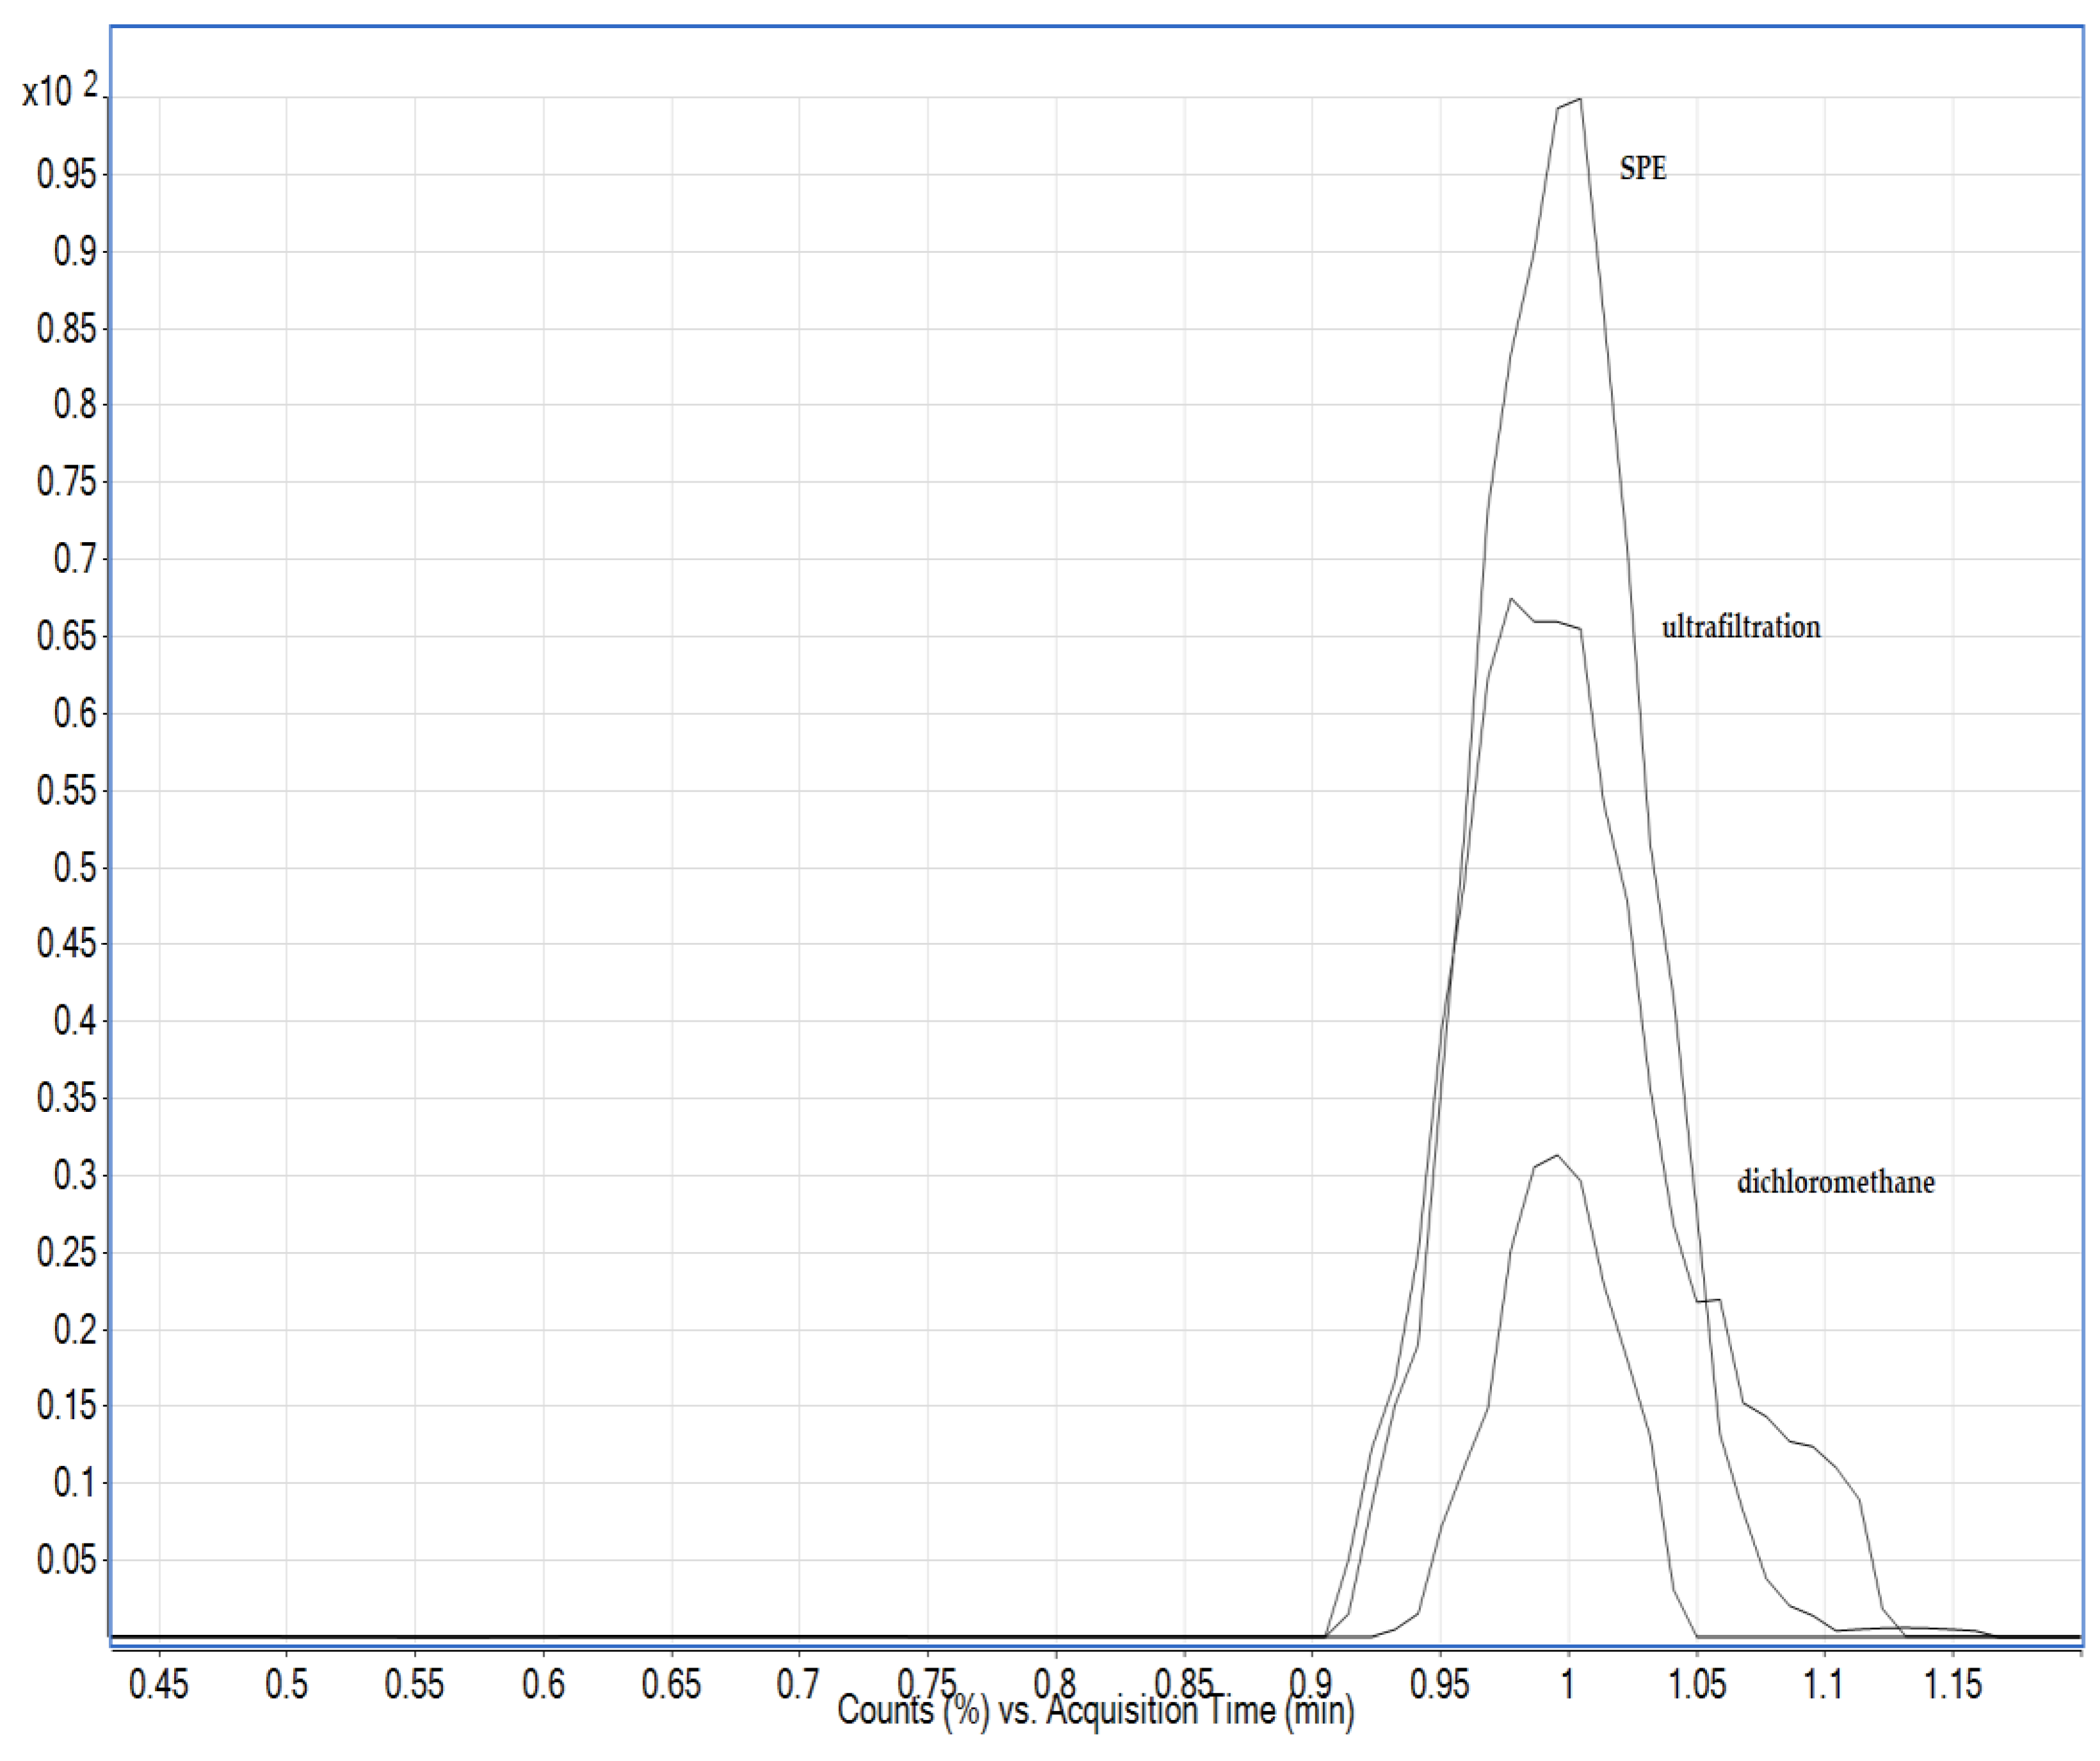This screenshot has width=2100, height=1761.
Task: Click the 0.5 tick on the counts axis
Action: click(75, 867)
